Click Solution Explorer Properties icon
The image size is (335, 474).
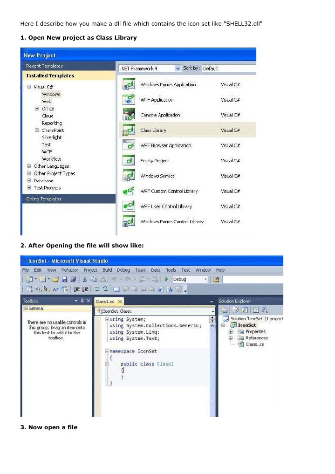click(224, 310)
